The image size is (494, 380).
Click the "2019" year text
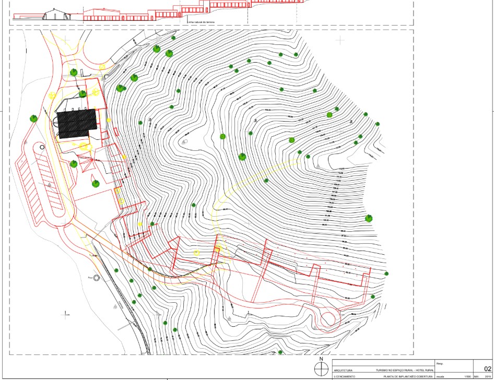tap(488, 376)
